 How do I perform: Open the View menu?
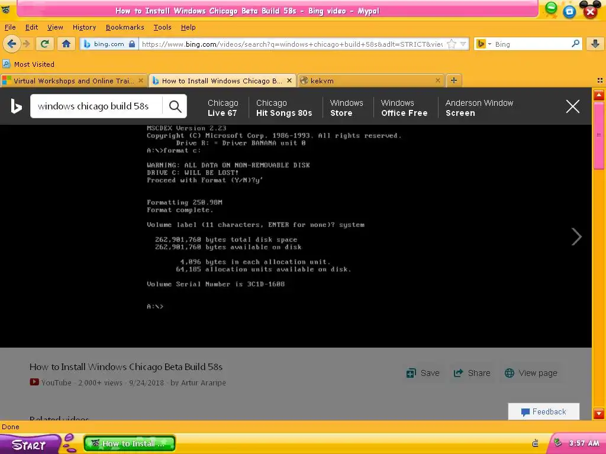55,27
